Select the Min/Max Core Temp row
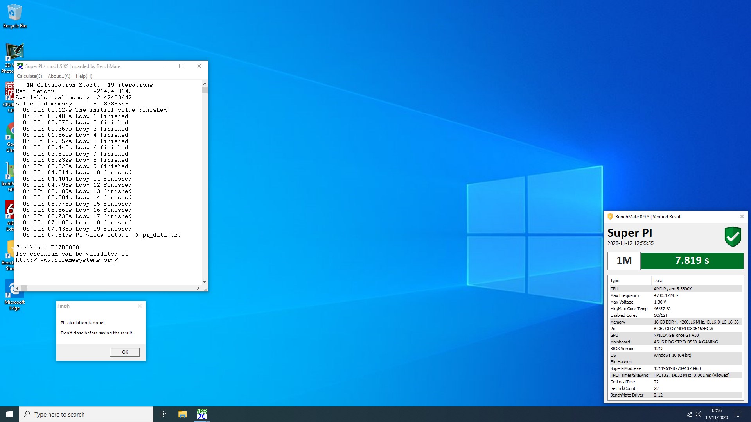The height and width of the screenshot is (422, 751). click(x=675, y=309)
